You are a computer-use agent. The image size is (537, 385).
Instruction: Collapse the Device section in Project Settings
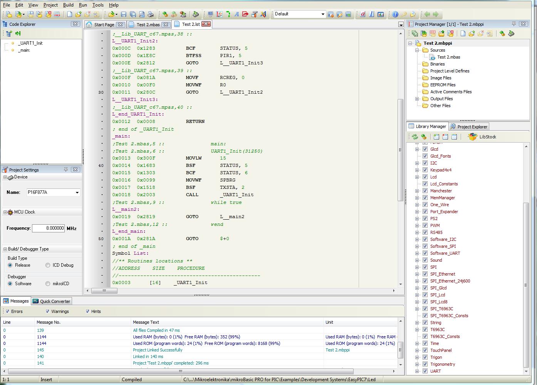point(5,177)
